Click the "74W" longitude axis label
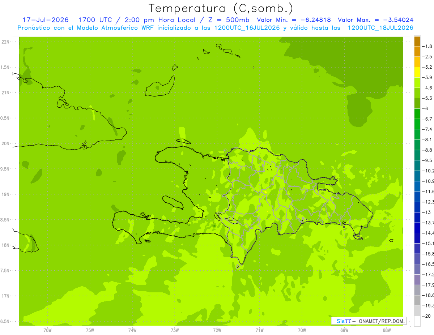434x335 pixels. point(132,330)
